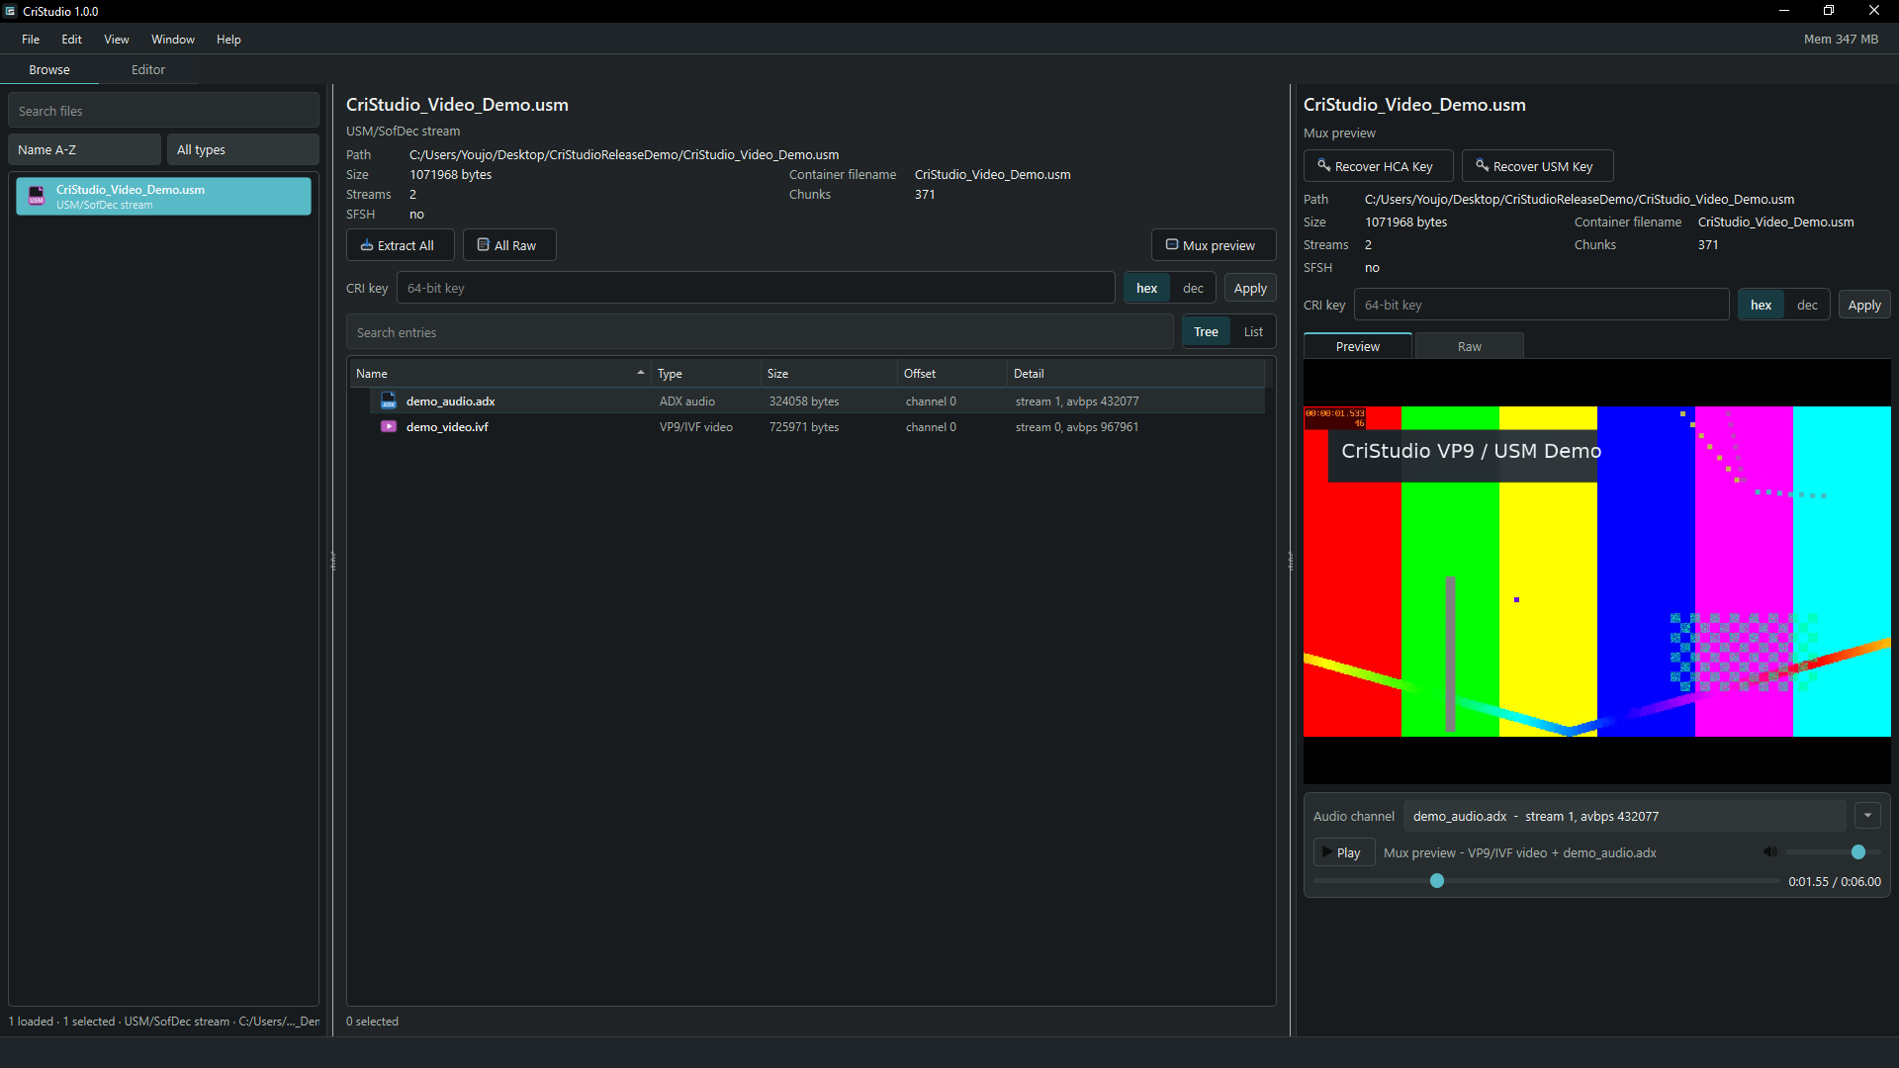
Task: Click the Search entries input field
Action: pos(760,332)
